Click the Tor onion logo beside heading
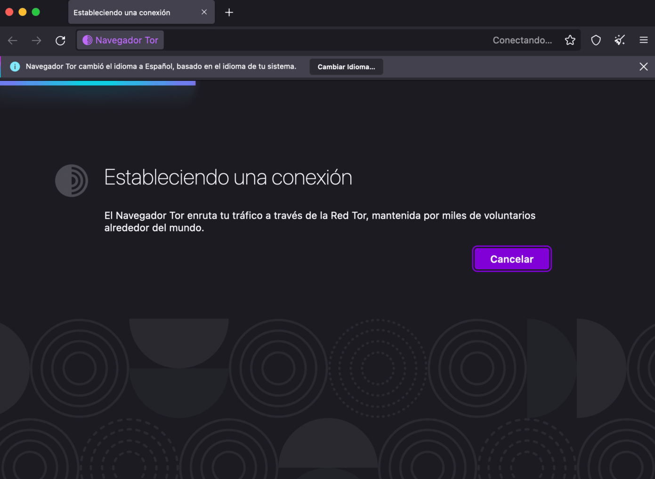Viewport: 655px width, 479px height. (72, 181)
